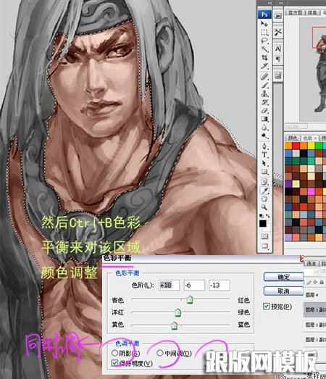Screen dimensions: 326x379
Task: Click the -6 color level field
Action: click(194, 286)
